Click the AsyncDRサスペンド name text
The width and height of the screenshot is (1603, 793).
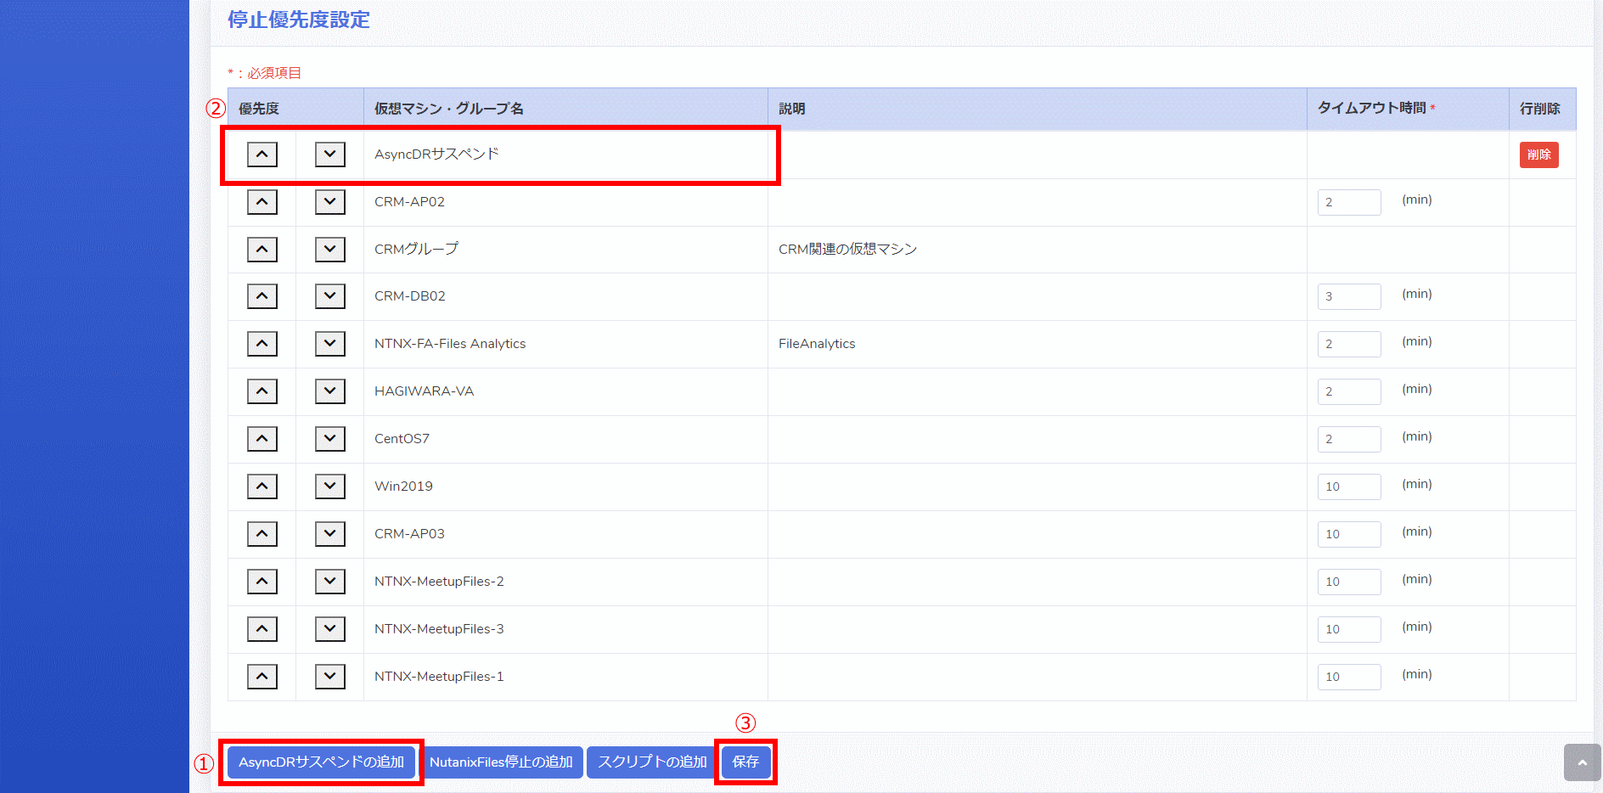436,154
